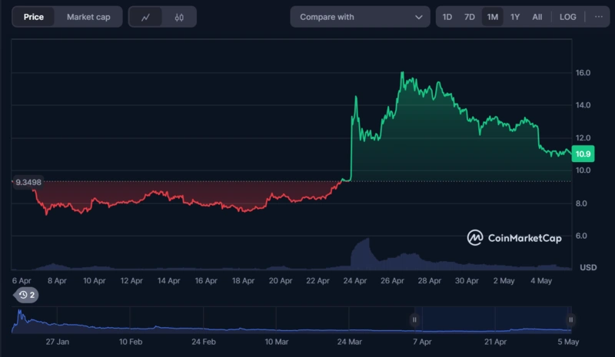The width and height of the screenshot is (615, 357).
Task: Toggle the LOG scale button
Action: pyautogui.click(x=567, y=17)
